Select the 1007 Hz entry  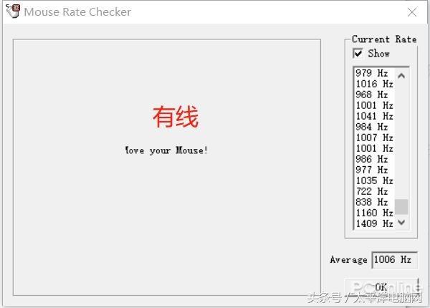(x=374, y=138)
